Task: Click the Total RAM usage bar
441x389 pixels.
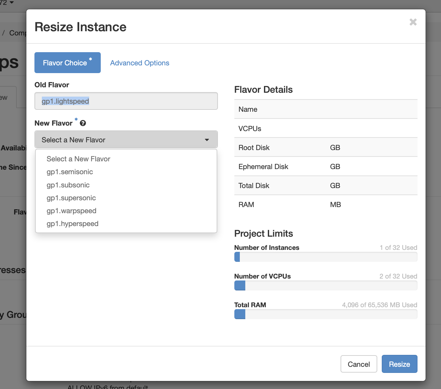Action: tap(325, 314)
